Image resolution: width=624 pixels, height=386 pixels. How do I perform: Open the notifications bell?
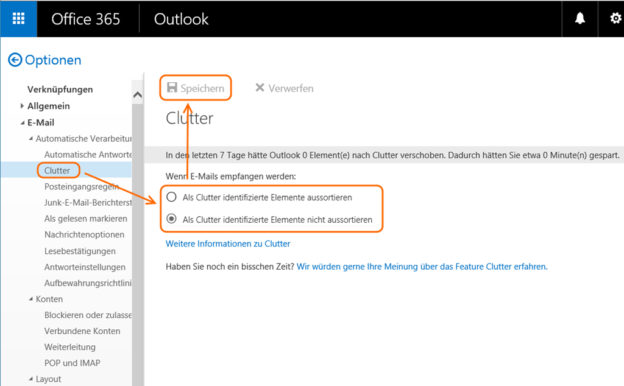coord(580,19)
